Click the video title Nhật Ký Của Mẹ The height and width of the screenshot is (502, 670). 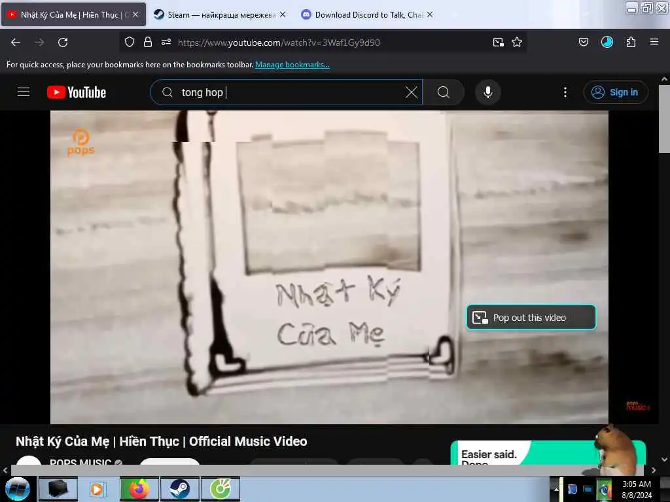(x=162, y=441)
